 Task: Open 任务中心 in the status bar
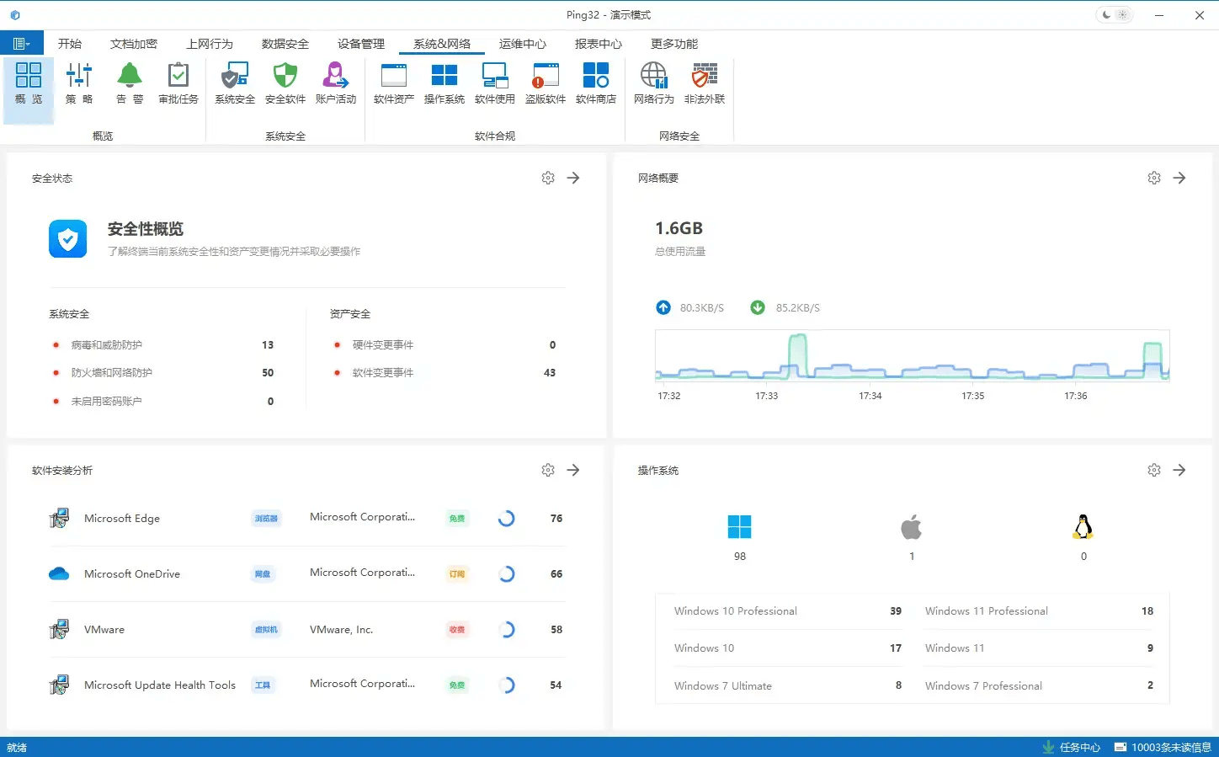[1072, 747]
